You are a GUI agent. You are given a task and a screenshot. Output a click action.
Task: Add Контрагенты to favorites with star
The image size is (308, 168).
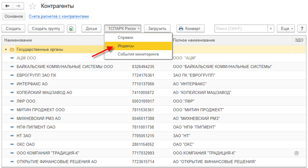(x=33, y=6)
